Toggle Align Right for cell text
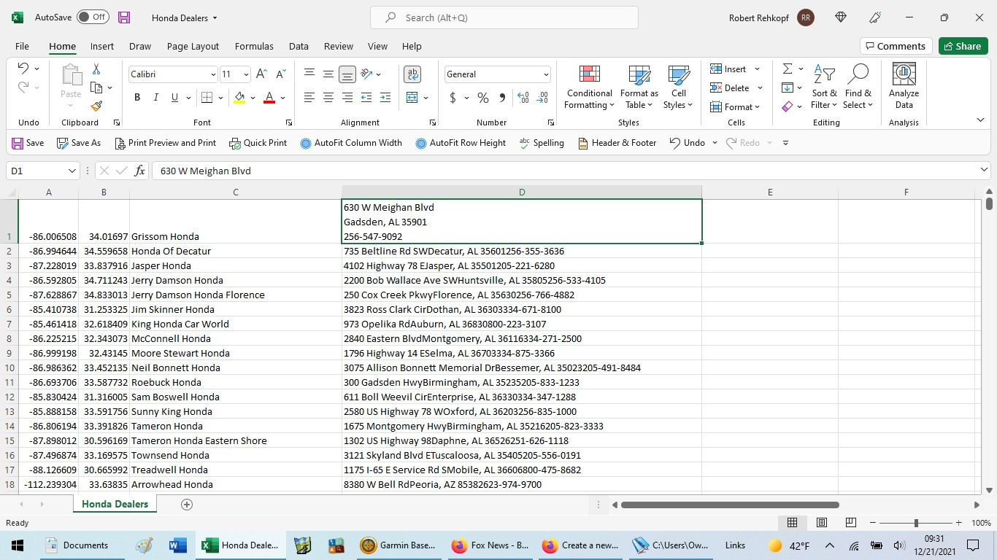 (347, 98)
